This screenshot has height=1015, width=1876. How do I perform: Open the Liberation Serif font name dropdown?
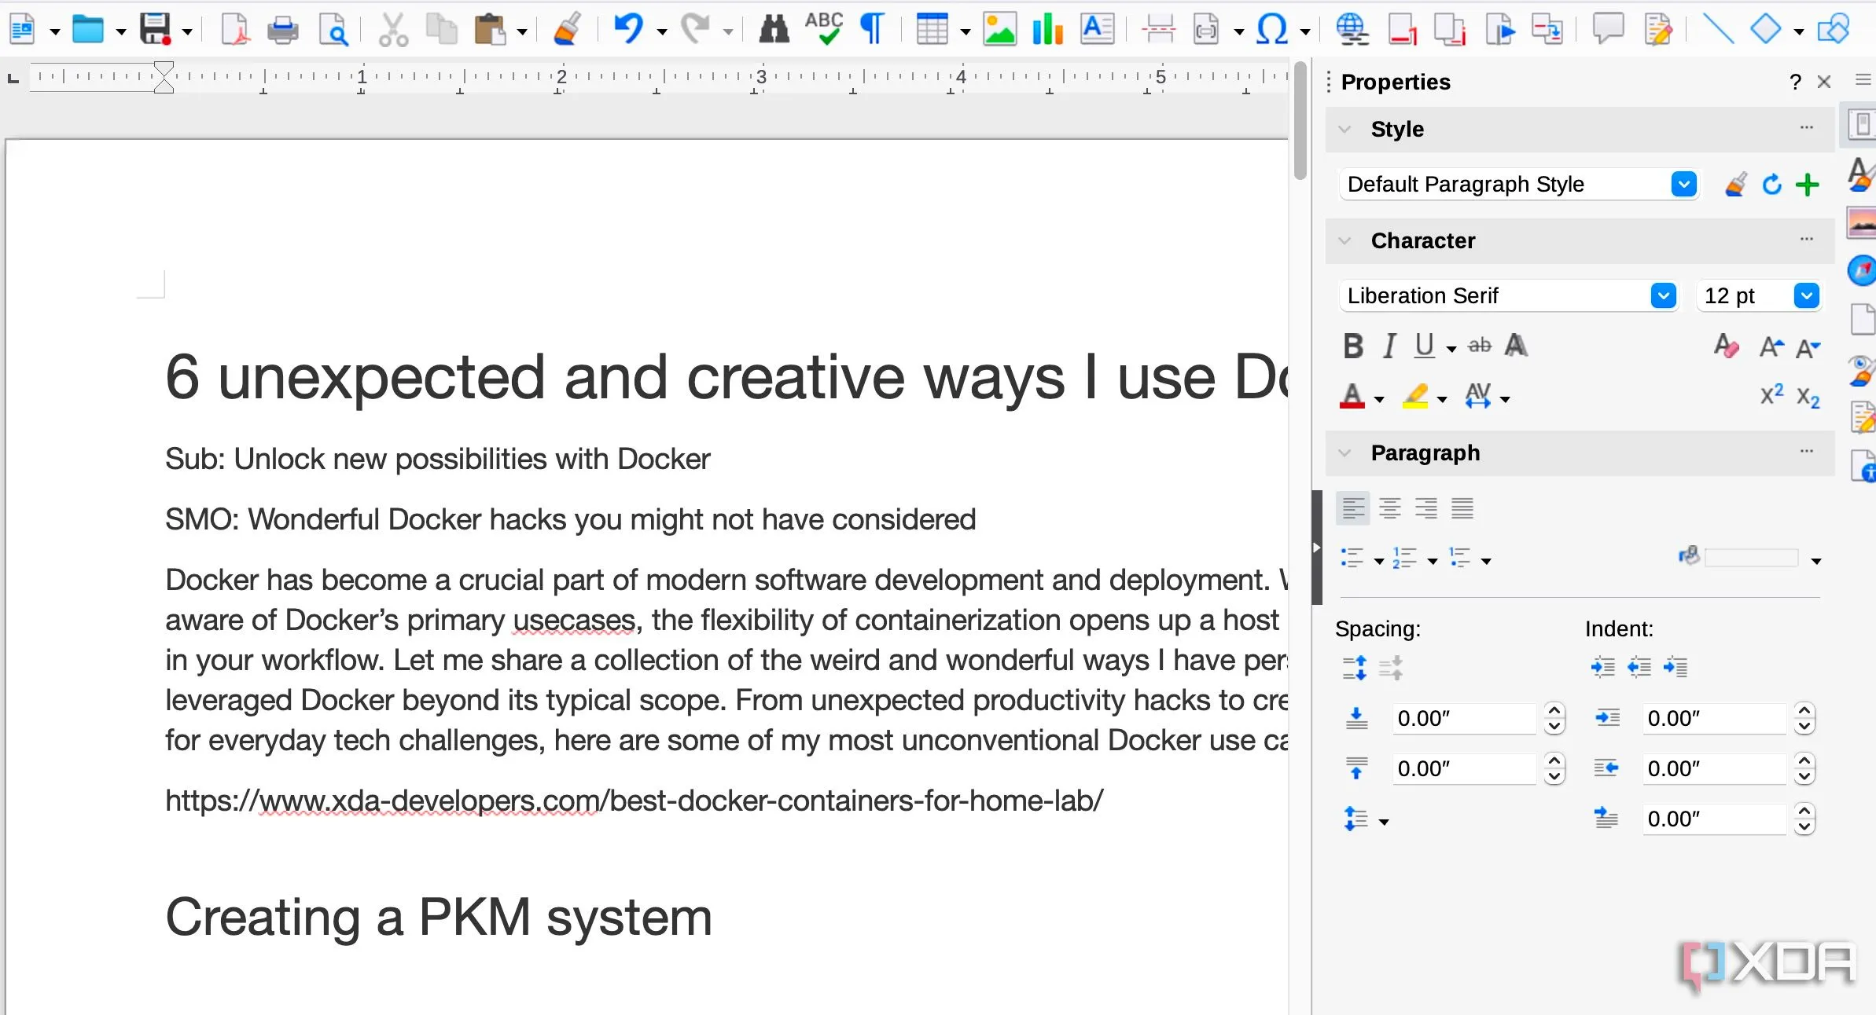pyautogui.click(x=1663, y=296)
